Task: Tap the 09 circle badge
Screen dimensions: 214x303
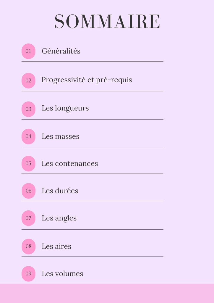Action: click(28, 274)
